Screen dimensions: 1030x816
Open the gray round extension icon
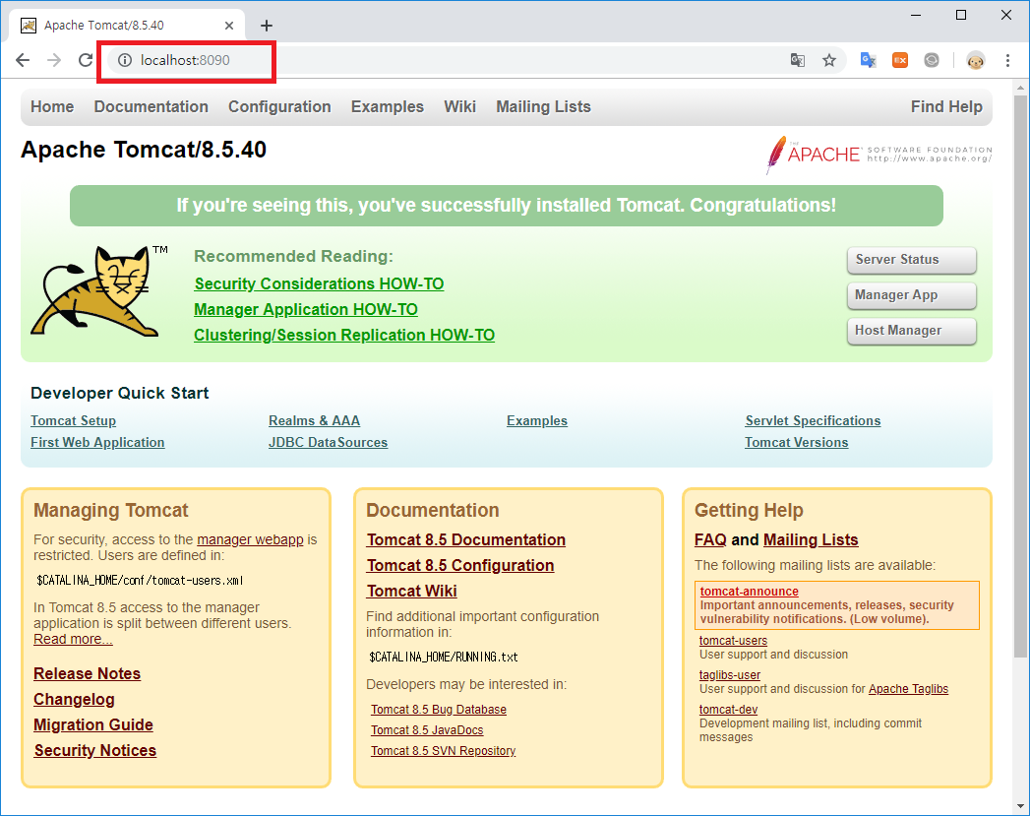pyautogui.click(x=932, y=60)
